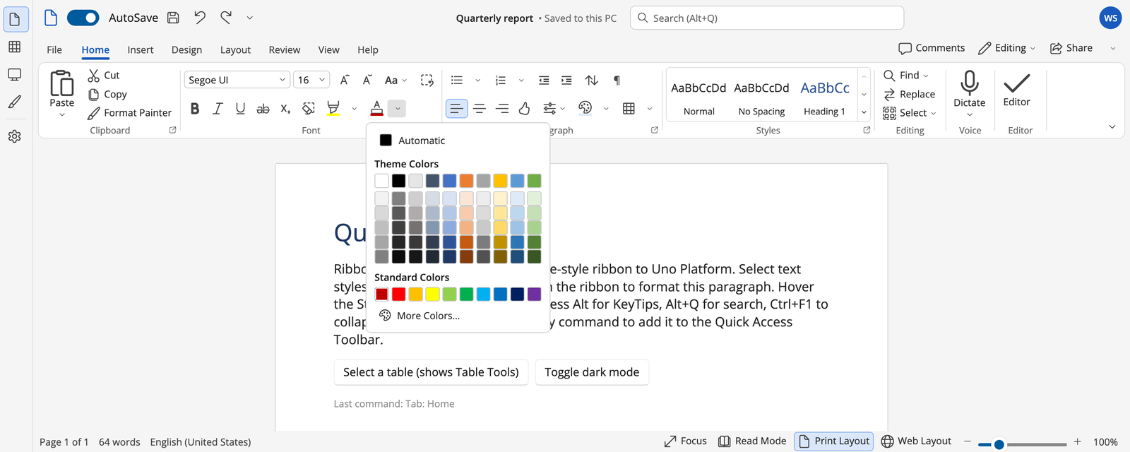Toggle center alignment
Viewport: 1130px width, 452px height.
pos(480,108)
